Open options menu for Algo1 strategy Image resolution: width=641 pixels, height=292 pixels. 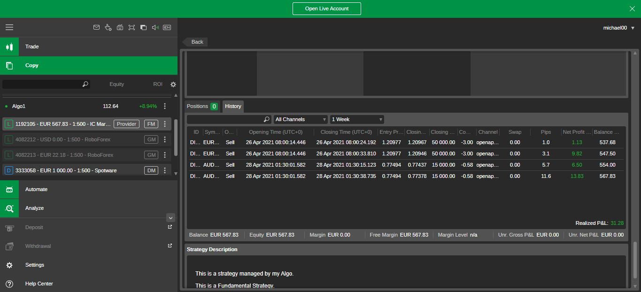point(165,106)
